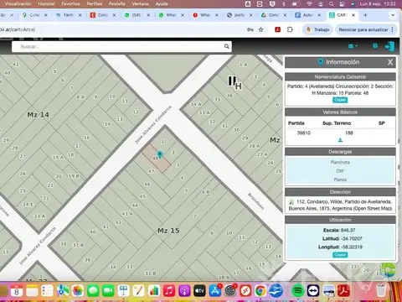Open Photos app from the Dock

tap(78, 291)
